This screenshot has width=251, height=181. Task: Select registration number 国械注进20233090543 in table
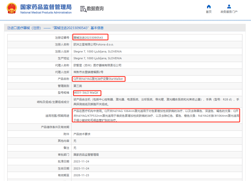88,38
